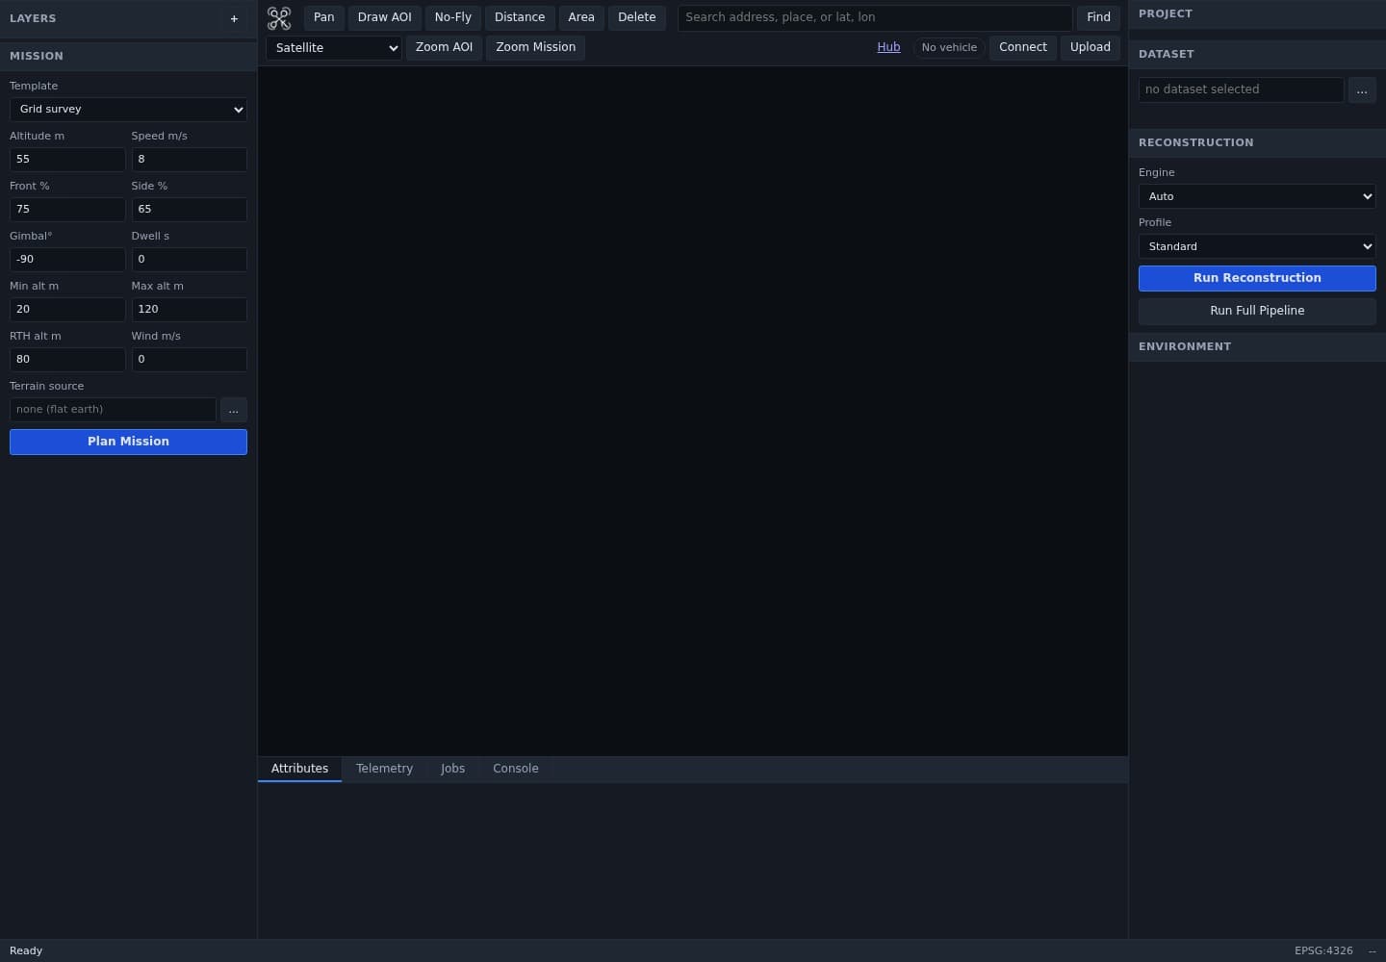Click the 'no dataset selected' field

click(x=1241, y=89)
